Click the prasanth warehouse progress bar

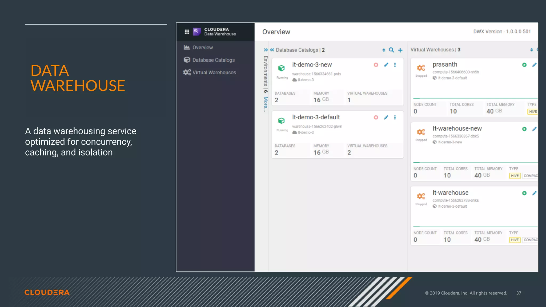point(476,98)
